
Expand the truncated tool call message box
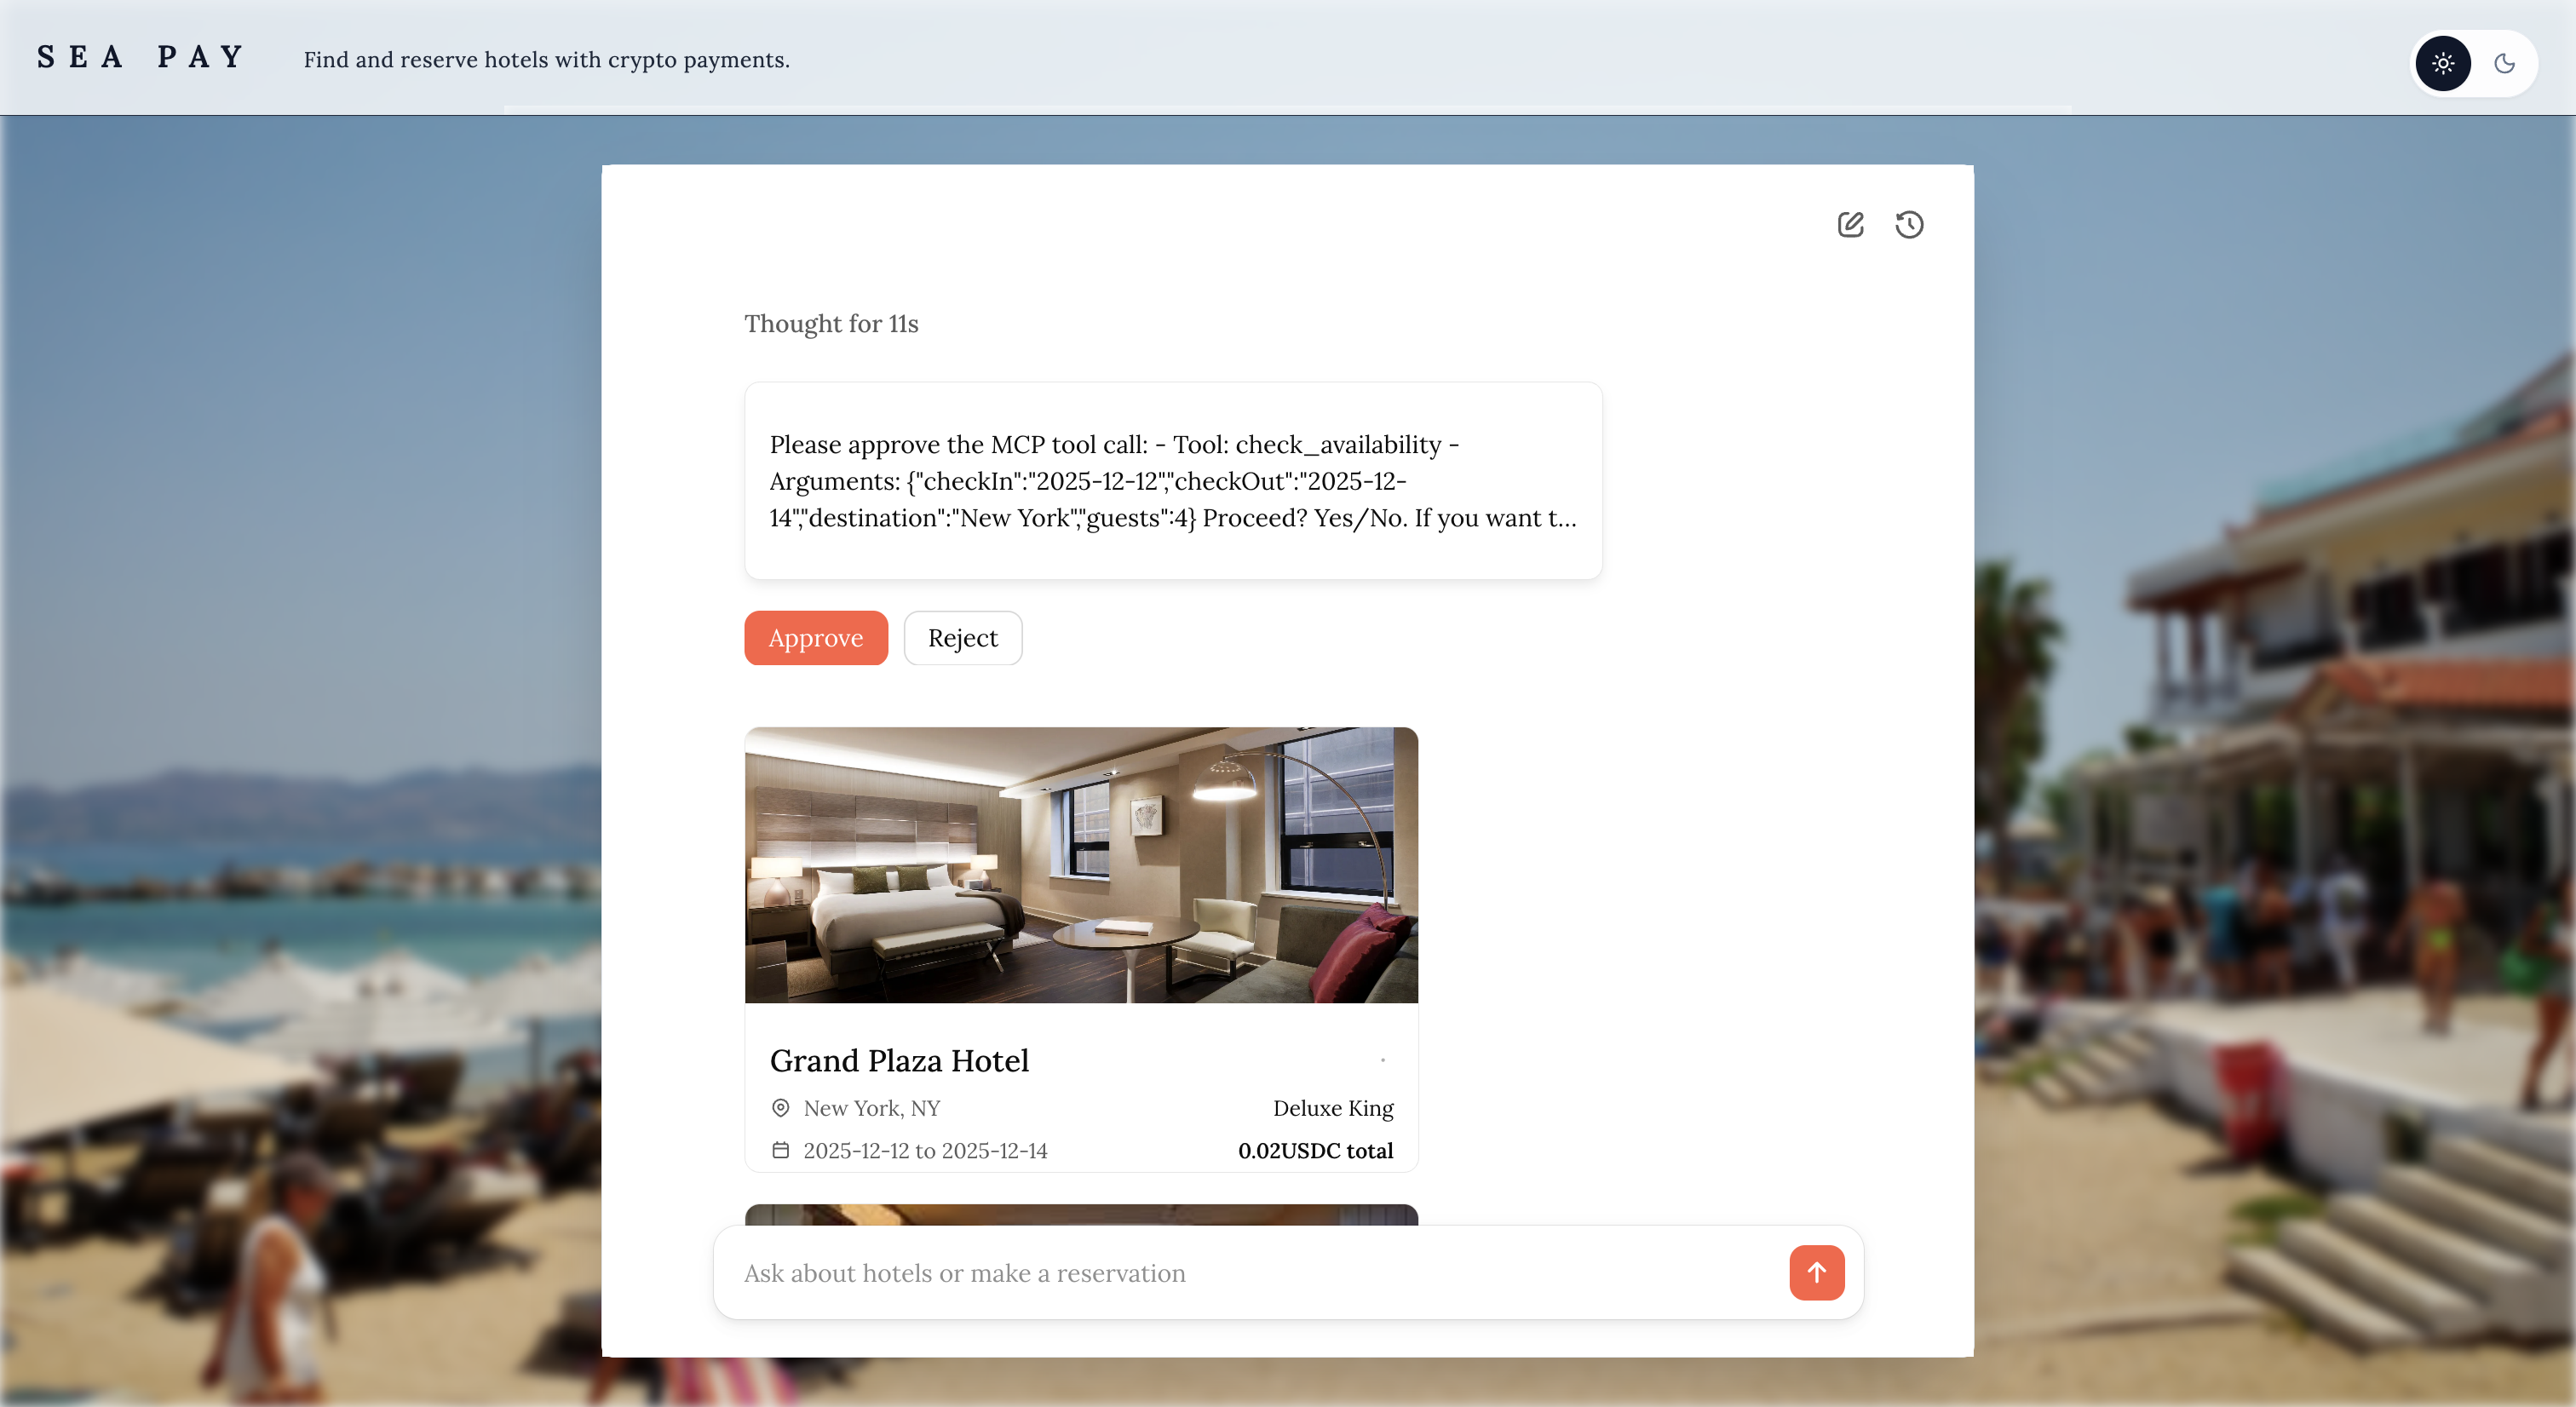1173,481
